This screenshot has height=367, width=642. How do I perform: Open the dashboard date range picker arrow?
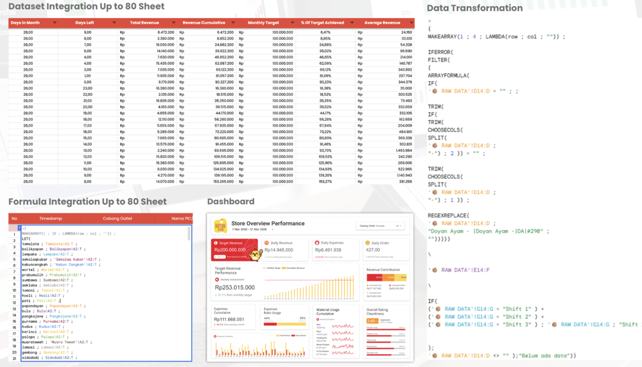(272, 229)
